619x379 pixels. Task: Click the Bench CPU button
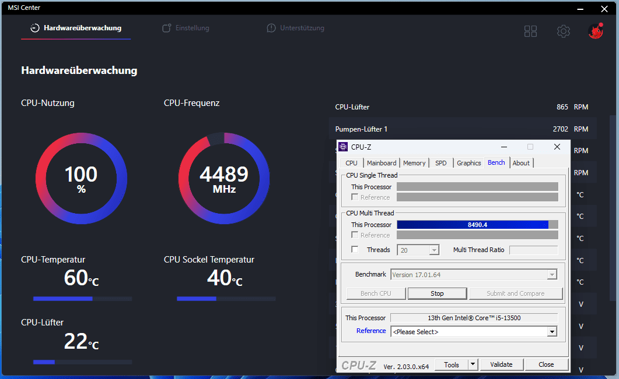pos(376,293)
